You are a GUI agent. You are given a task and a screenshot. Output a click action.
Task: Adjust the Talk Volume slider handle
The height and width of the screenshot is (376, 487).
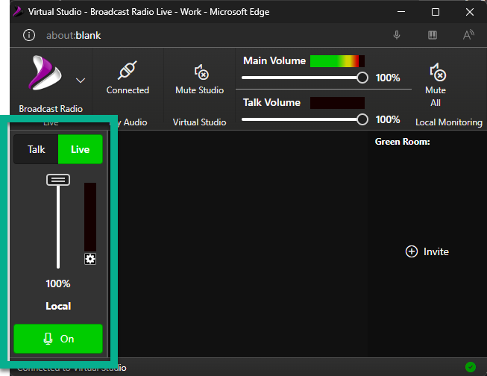[362, 119]
